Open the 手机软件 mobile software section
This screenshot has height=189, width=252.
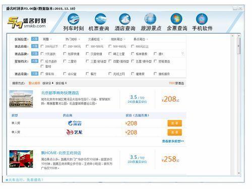click(x=202, y=23)
